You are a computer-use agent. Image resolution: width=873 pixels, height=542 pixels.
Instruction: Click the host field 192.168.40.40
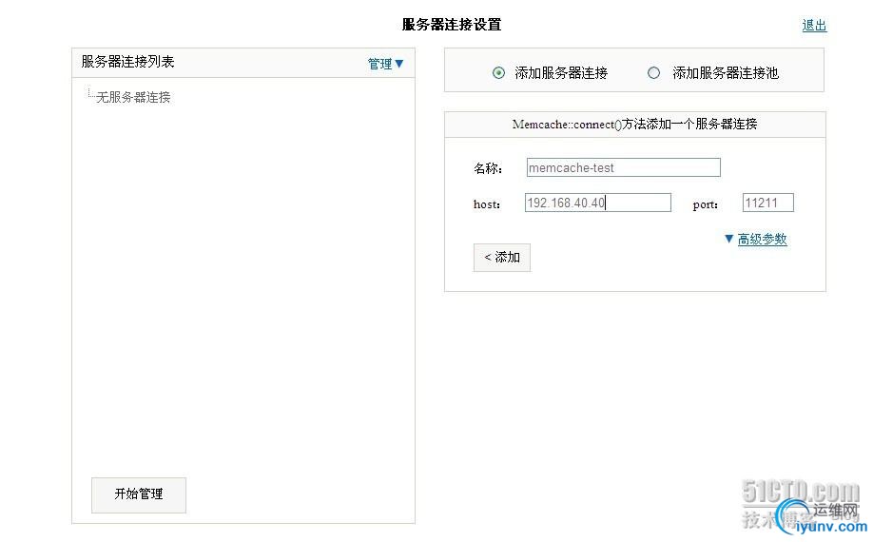tap(598, 203)
